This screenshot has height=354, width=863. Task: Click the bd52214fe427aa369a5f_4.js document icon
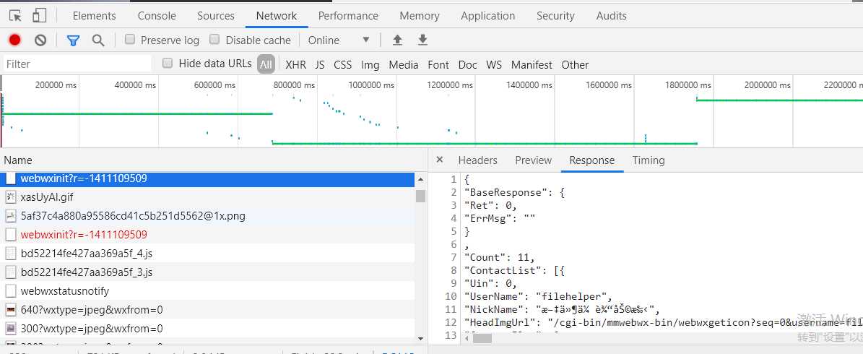(11, 254)
